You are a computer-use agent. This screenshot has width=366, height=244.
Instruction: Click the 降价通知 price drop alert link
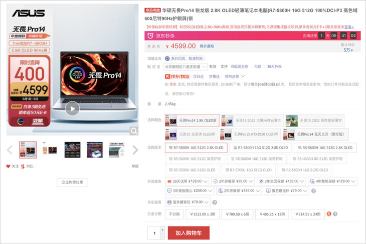coord(207,46)
